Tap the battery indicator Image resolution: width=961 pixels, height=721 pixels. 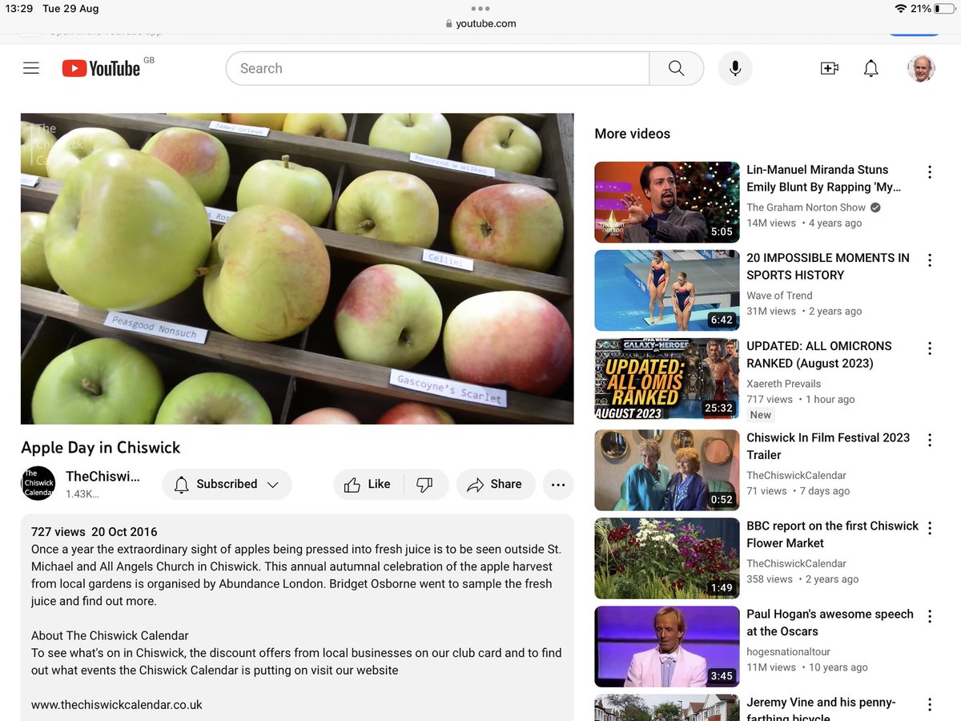pyautogui.click(x=943, y=8)
